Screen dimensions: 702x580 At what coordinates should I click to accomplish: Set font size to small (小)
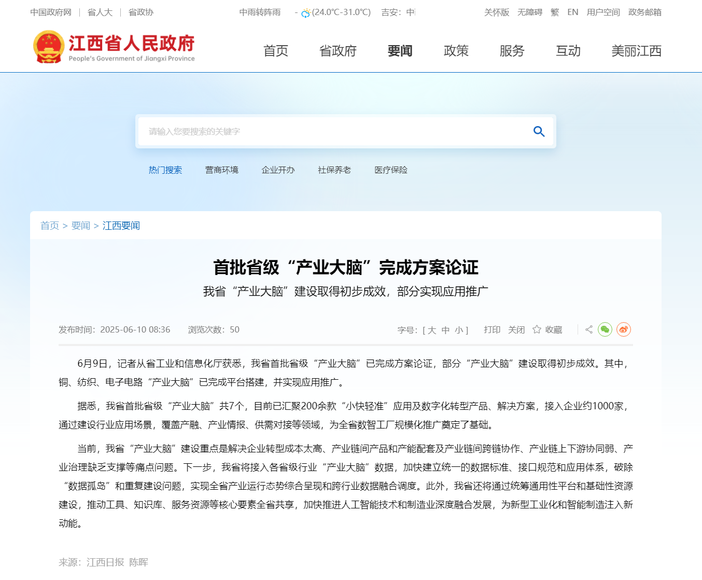(x=459, y=330)
